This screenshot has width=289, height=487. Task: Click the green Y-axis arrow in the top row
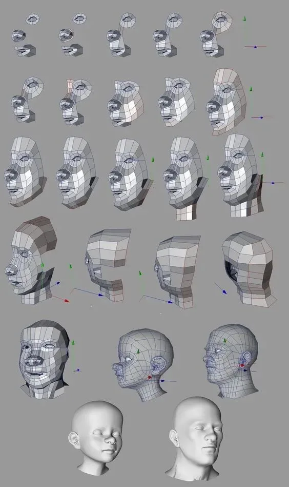tap(244, 18)
